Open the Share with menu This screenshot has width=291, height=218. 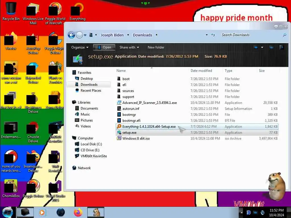pyautogui.click(x=129, y=47)
